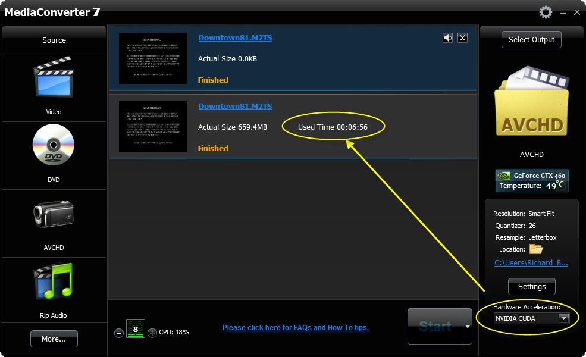
Task: Click the AVCHD output folder icon
Action: click(x=531, y=101)
